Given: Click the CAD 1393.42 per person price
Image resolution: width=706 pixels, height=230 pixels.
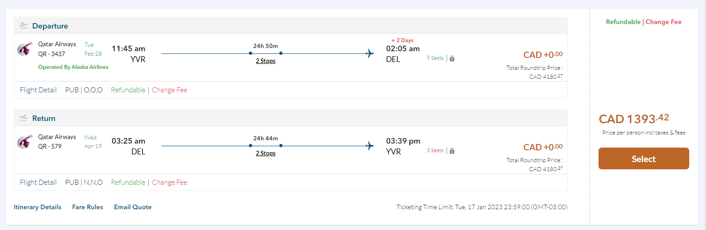Looking at the screenshot, I should tap(633, 119).
